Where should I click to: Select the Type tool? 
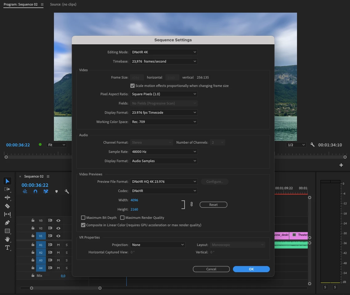[7, 248]
